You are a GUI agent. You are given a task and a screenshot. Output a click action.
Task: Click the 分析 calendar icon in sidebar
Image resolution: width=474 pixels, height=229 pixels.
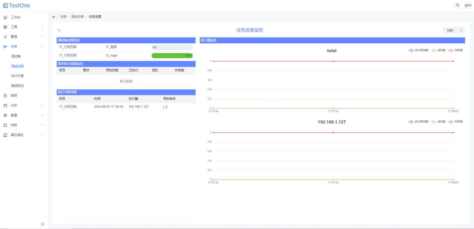(x=5, y=105)
